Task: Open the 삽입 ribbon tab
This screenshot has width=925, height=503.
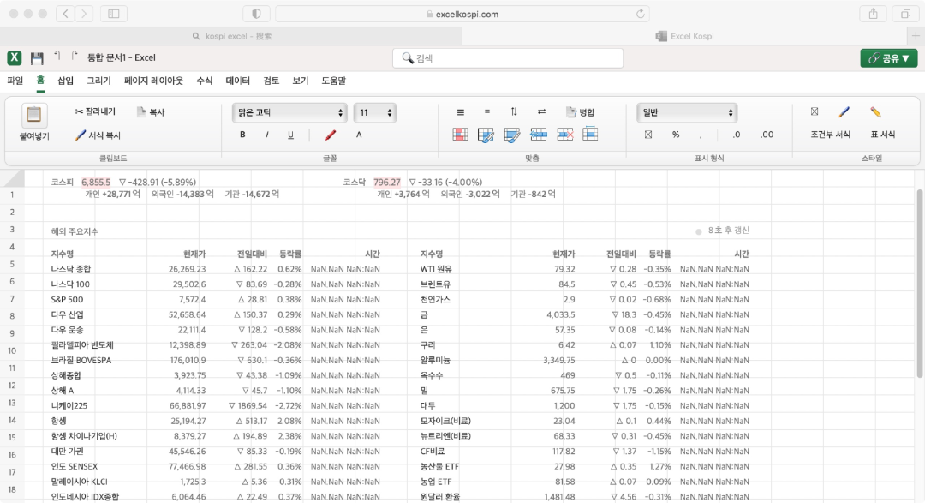Action: pyautogui.click(x=65, y=81)
